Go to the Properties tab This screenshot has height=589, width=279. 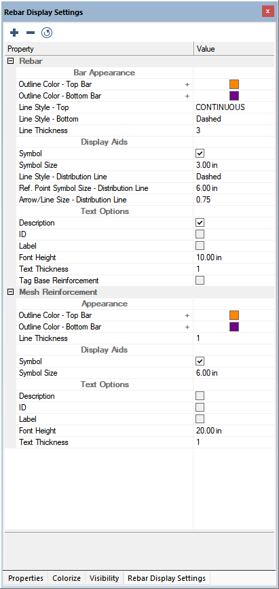pyautogui.click(x=26, y=578)
